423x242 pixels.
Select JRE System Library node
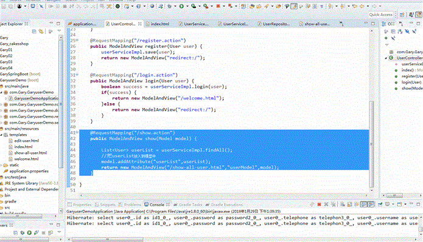[x=29, y=183]
